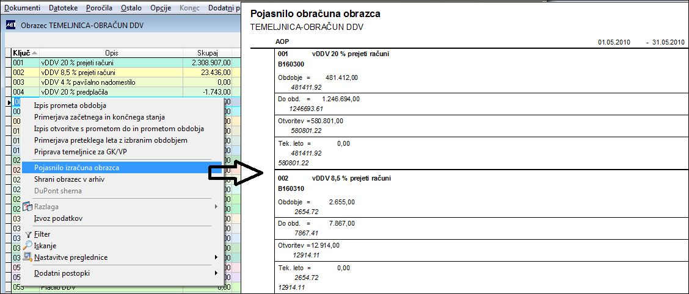This screenshot has width=689, height=294.
Task: Click key cell 004
Action: tap(26, 92)
